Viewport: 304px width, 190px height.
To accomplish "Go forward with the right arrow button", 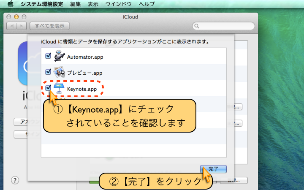I will [22, 26].
